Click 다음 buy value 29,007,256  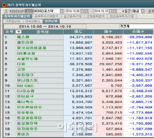pyautogui.click(x=111, y=64)
